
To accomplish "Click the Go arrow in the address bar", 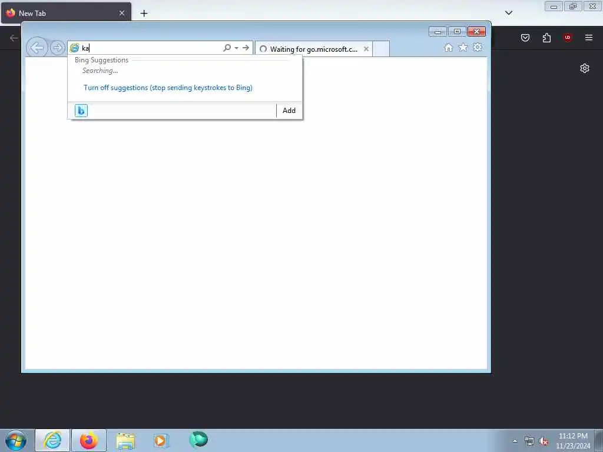I will pyautogui.click(x=246, y=48).
